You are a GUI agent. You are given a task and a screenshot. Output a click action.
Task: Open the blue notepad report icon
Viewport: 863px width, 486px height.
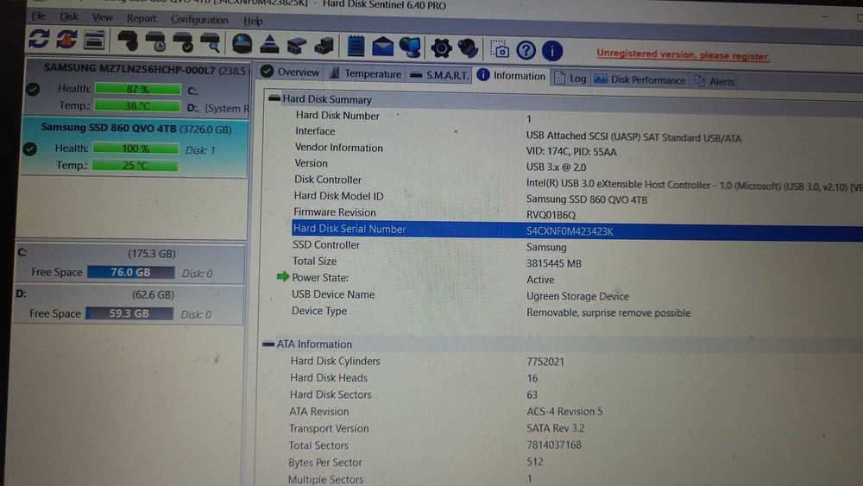point(356,47)
